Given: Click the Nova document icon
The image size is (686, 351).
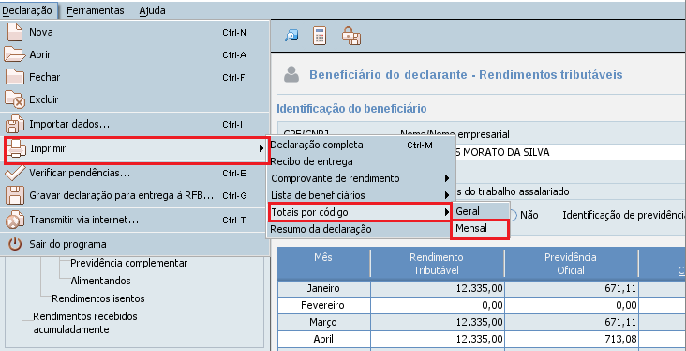Looking at the screenshot, I should pos(14,32).
